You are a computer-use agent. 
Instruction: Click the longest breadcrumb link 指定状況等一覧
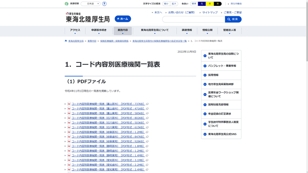tap(159, 41)
